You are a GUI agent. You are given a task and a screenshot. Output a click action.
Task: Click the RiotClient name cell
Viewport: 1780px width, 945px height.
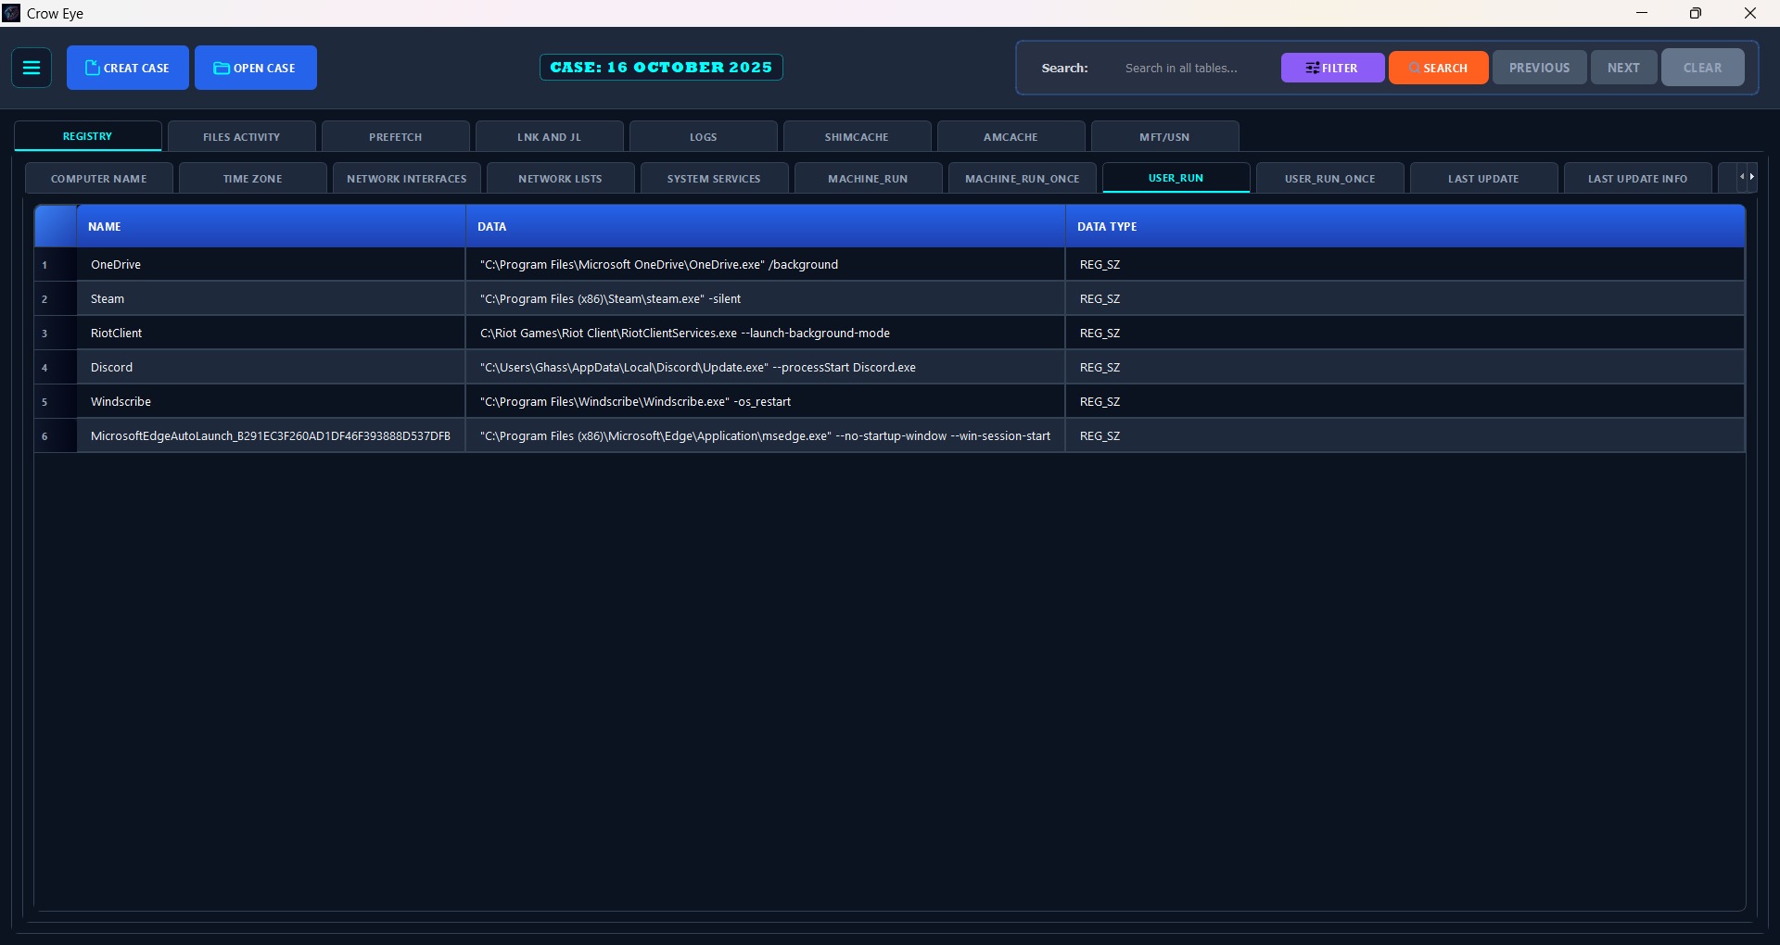coord(271,333)
